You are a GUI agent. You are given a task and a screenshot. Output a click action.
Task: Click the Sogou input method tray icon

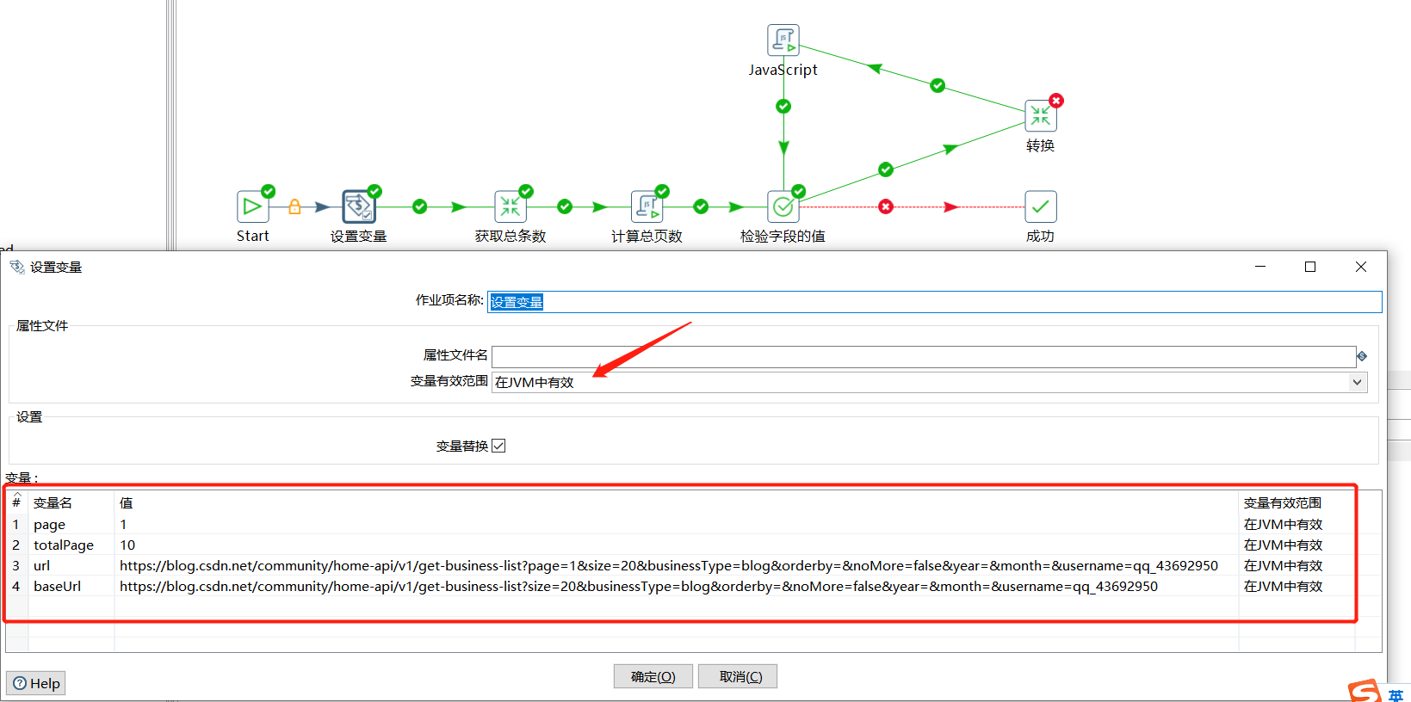[x=1365, y=691]
